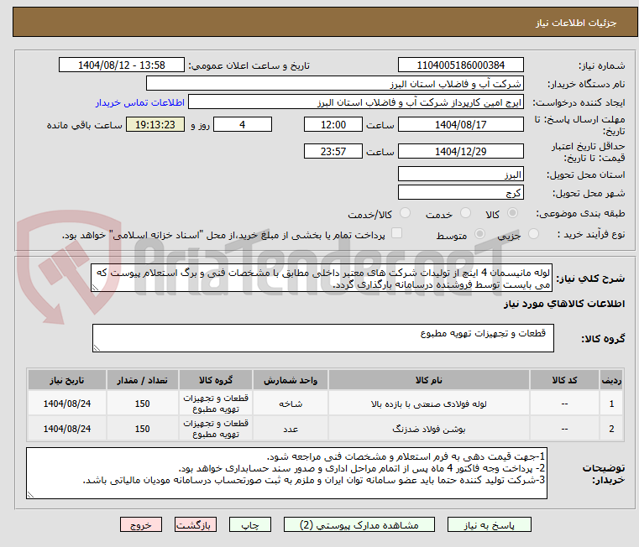Click buyer organization field 'شرکت آب و فاضلاب استان البرز'

click(x=334, y=84)
